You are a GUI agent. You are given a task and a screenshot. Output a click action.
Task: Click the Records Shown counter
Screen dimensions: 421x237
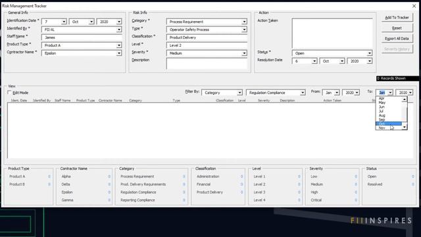397,78
